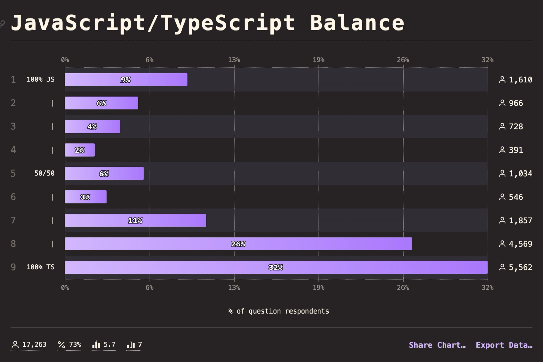Click the row number 9

click(x=13, y=267)
